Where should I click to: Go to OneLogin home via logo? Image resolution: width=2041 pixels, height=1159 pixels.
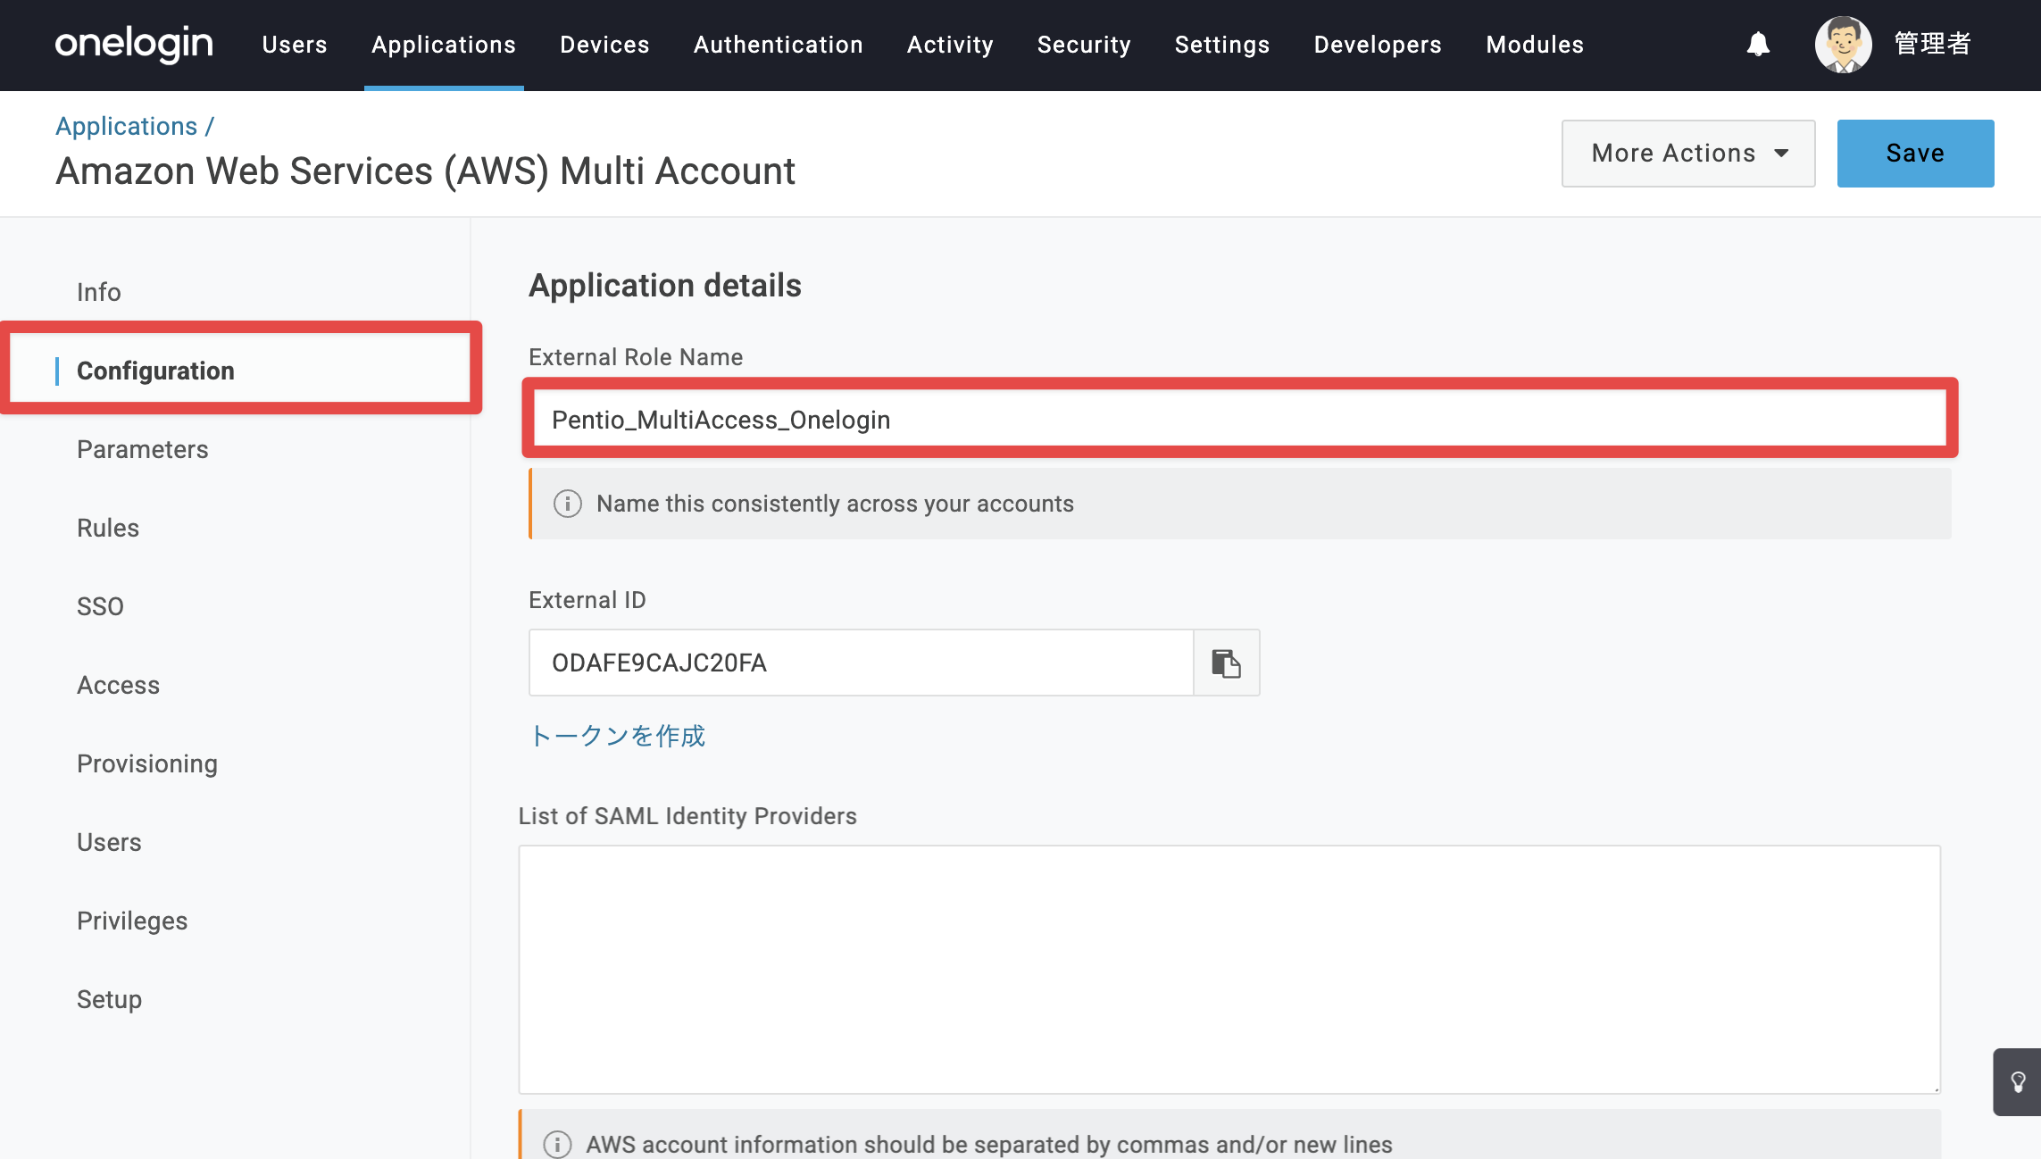tap(134, 44)
